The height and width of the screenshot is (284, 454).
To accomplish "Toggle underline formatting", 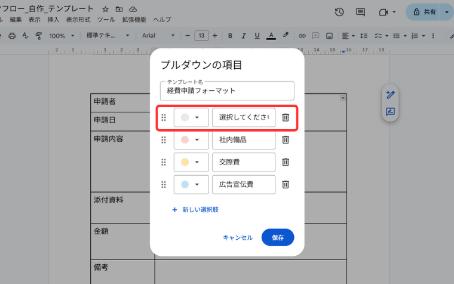I will click(257, 36).
